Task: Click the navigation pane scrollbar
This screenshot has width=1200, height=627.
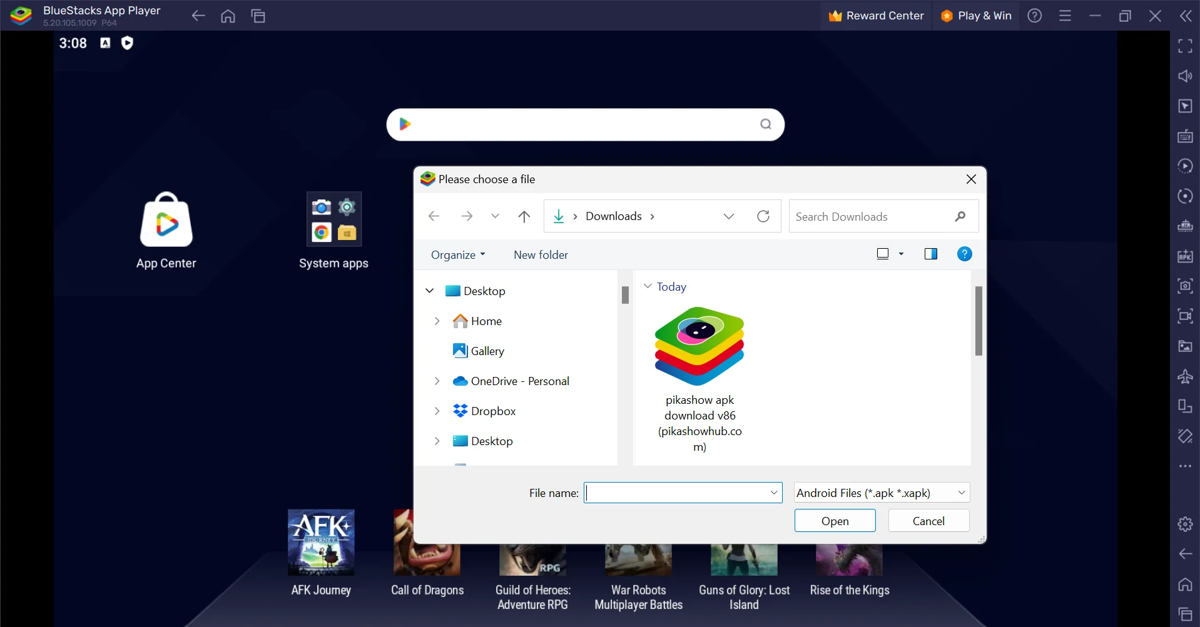Action: 624,294
